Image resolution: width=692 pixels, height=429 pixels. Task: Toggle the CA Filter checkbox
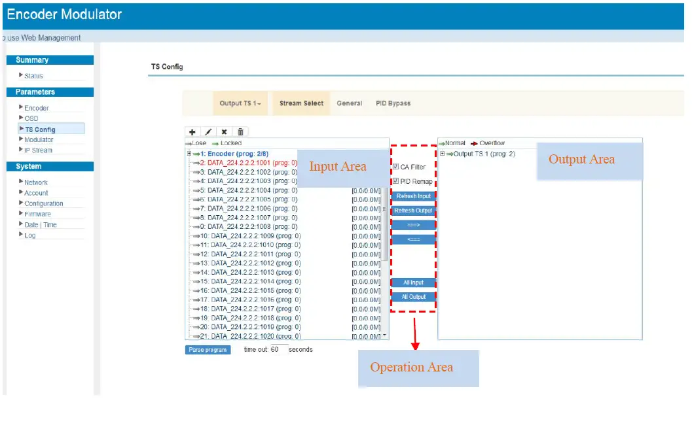pyautogui.click(x=396, y=167)
